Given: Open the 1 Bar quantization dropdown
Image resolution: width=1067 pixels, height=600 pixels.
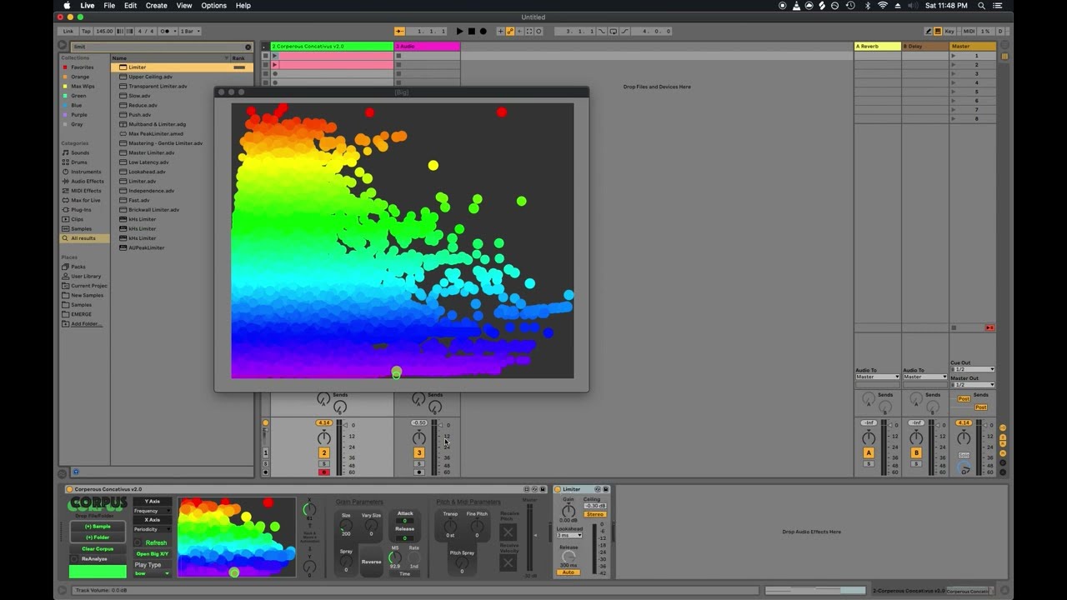Looking at the screenshot, I should click(x=189, y=31).
